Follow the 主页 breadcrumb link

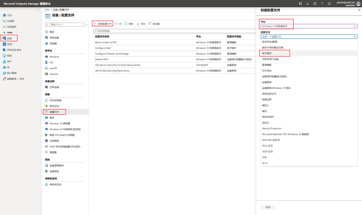tap(47, 10)
